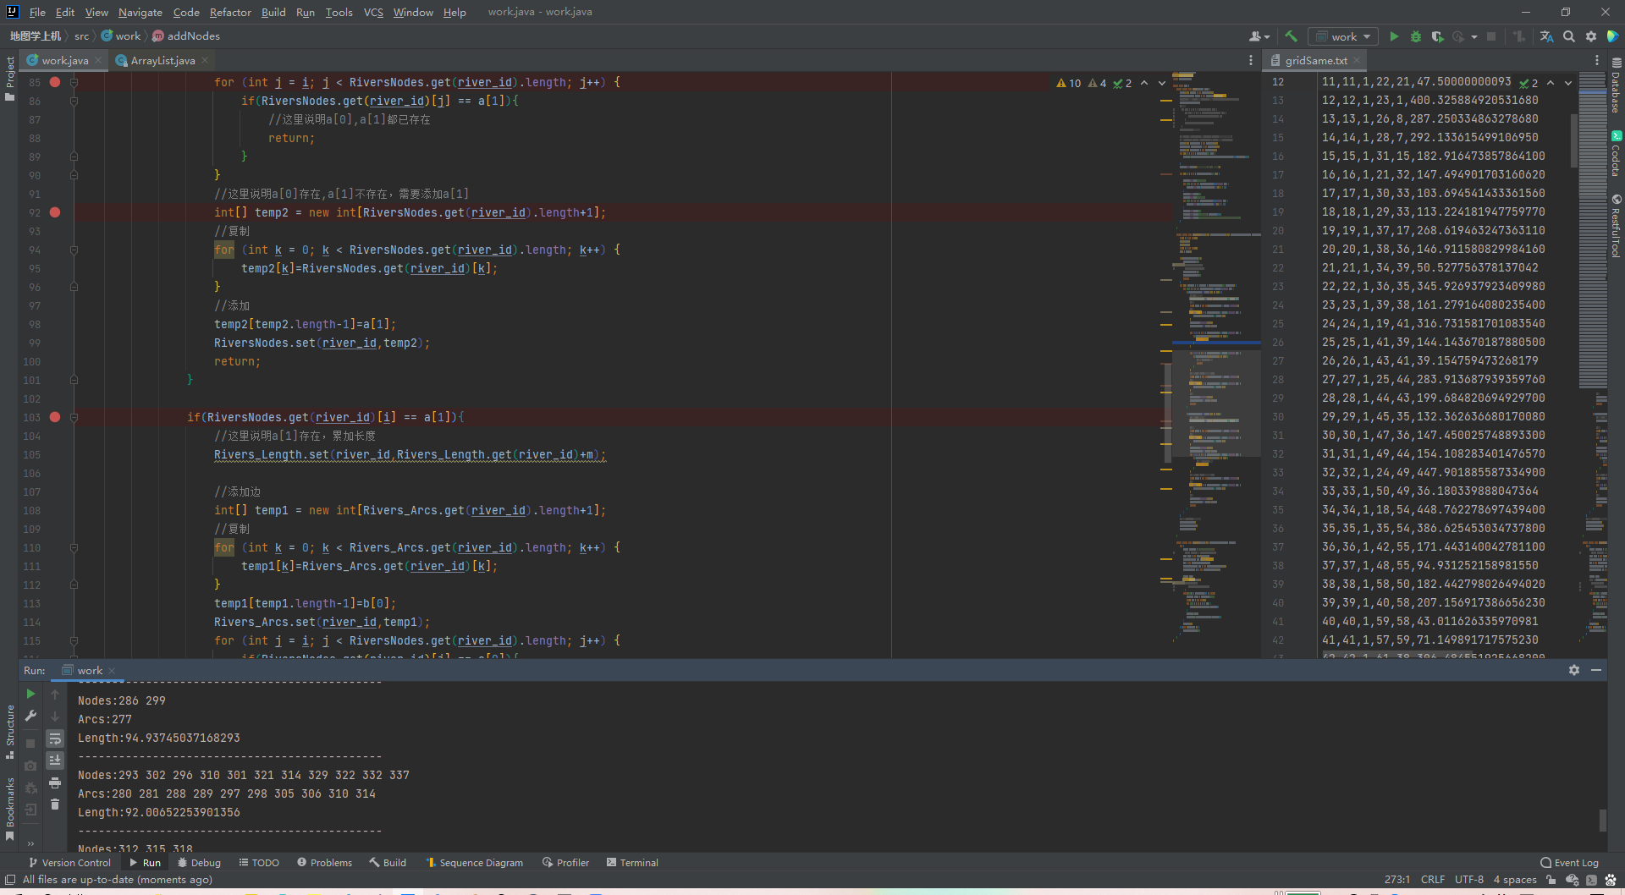Print the run console output

coord(55,782)
